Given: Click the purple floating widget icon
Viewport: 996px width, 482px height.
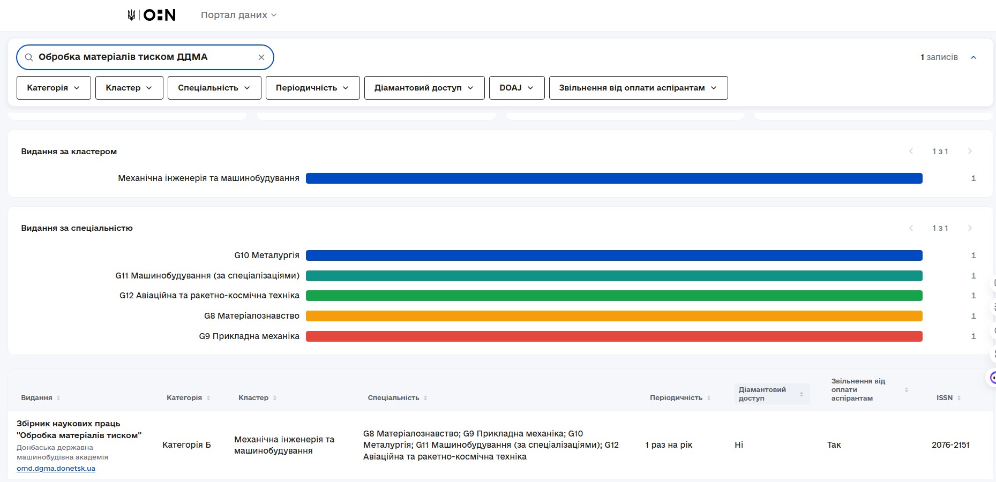Looking at the screenshot, I should (992, 378).
